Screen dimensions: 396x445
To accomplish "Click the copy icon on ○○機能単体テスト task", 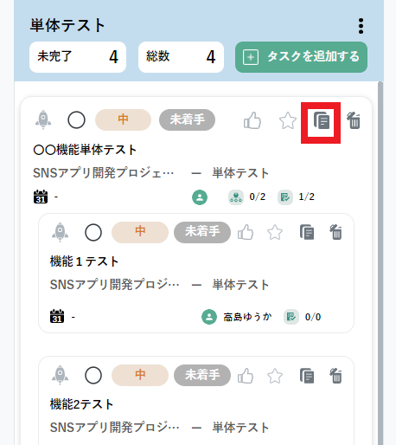I will click(x=322, y=120).
